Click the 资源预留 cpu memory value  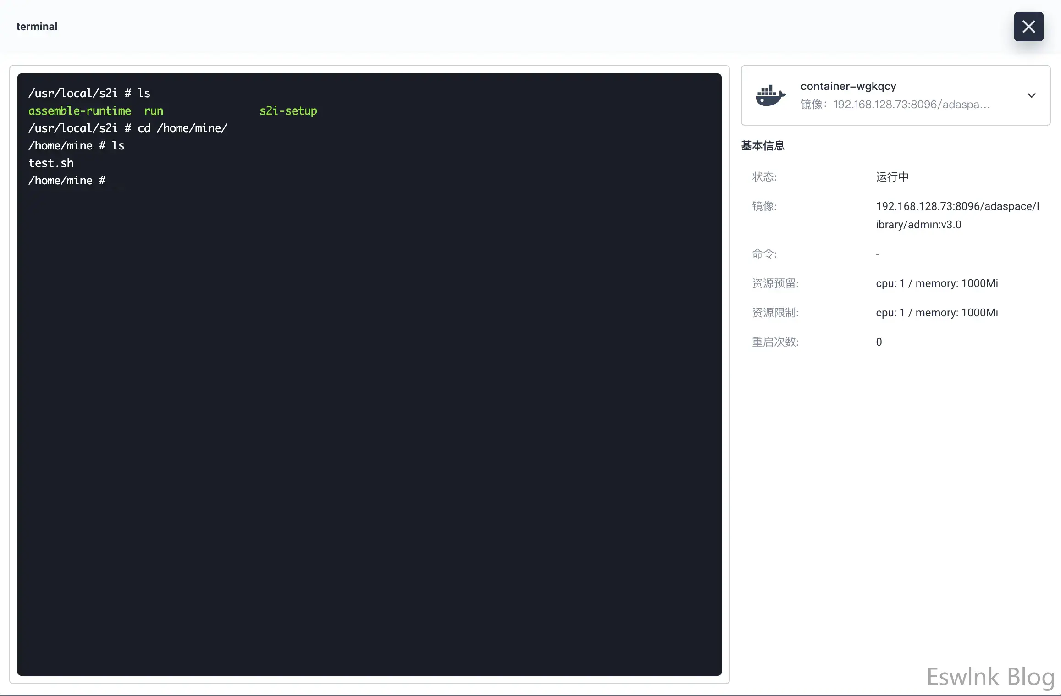(x=936, y=283)
